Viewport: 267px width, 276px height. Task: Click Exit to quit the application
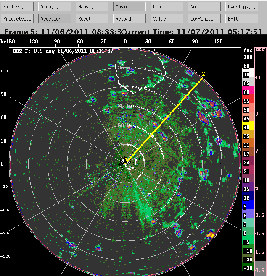click(242, 18)
